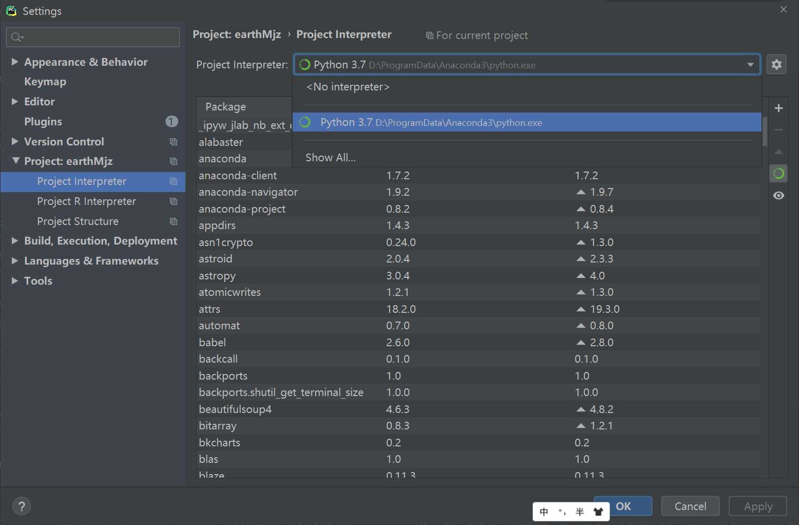Select the backcall package row
This screenshot has height=525, width=799.
tap(478, 359)
